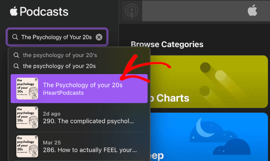Open the yellow Top Charts category card
The image size is (270, 161).
tap(206, 81)
